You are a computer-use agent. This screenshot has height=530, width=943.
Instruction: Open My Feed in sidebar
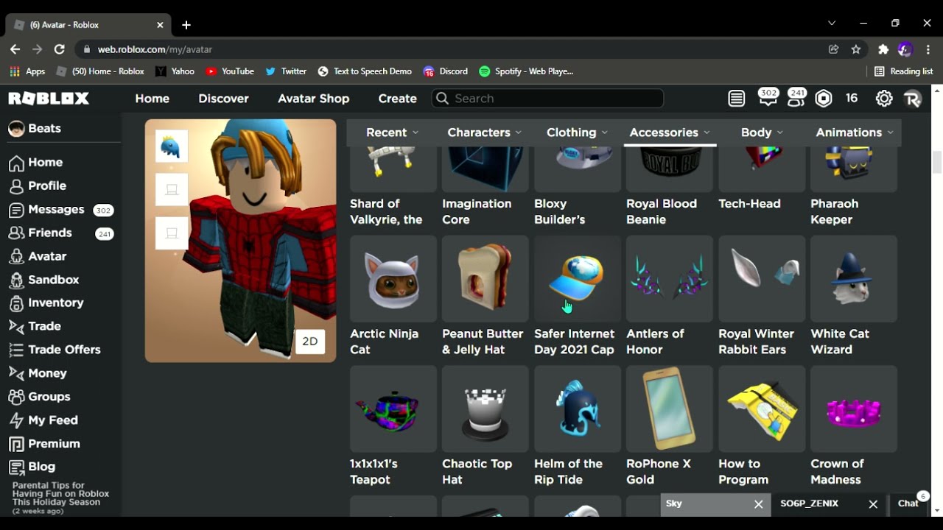[x=43, y=420]
